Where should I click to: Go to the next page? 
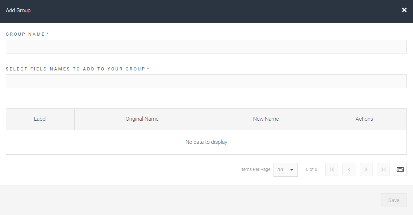point(366,169)
